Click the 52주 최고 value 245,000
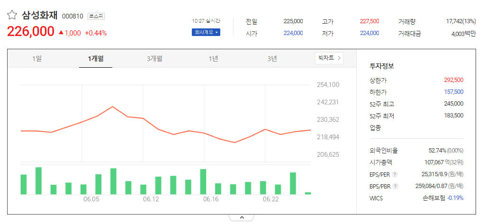486x224 pixels. (453, 104)
